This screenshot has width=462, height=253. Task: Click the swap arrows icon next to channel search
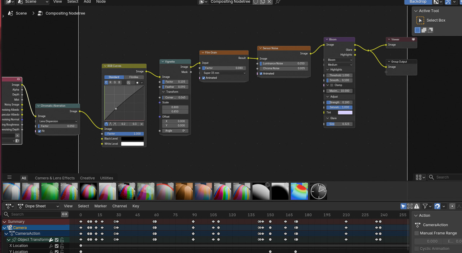pos(65,214)
